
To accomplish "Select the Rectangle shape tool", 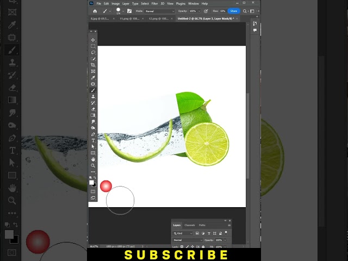I will 93,153.
